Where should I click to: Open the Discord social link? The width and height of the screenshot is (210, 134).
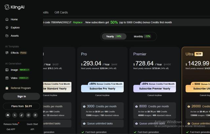coord(8,115)
